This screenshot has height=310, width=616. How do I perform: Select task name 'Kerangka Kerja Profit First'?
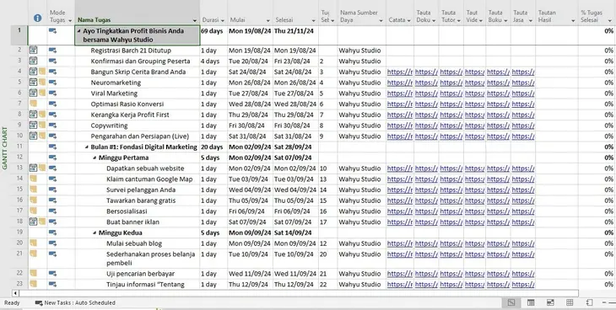pyautogui.click(x=130, y=115)
